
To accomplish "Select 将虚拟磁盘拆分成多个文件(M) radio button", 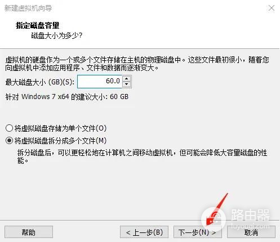I will point(9,141).
